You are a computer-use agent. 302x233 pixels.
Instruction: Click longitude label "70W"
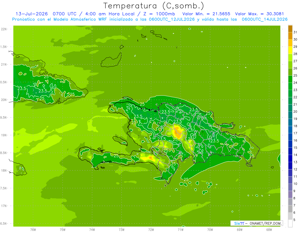(210, 230)
